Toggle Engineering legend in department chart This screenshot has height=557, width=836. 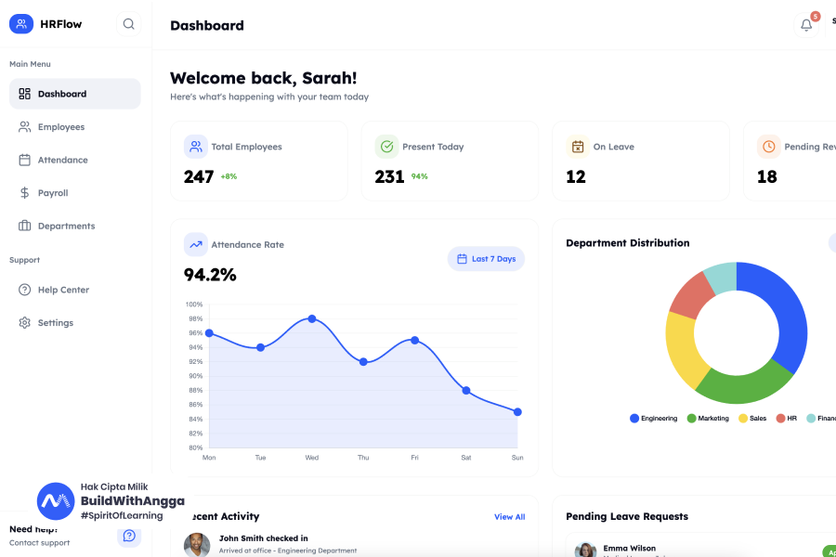[654, 419]
